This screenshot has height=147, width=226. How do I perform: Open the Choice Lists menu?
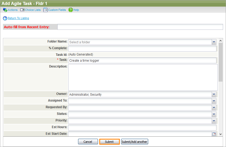coord(33,10)
